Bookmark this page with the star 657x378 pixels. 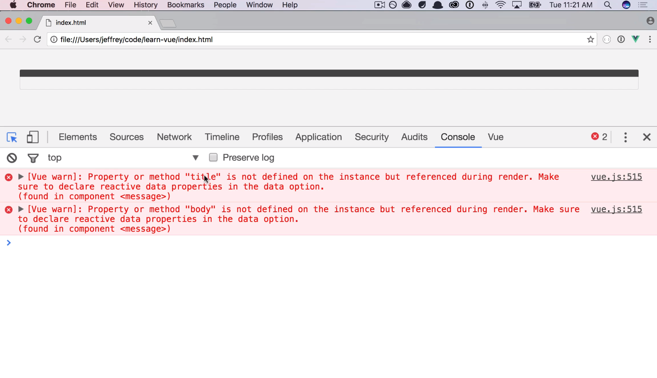590,39
